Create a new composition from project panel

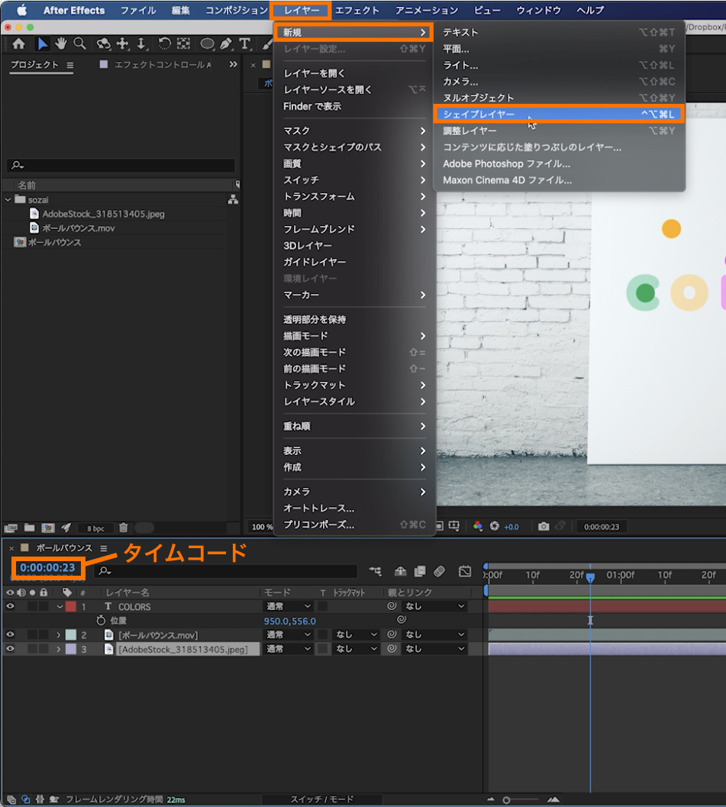(48, 528)
